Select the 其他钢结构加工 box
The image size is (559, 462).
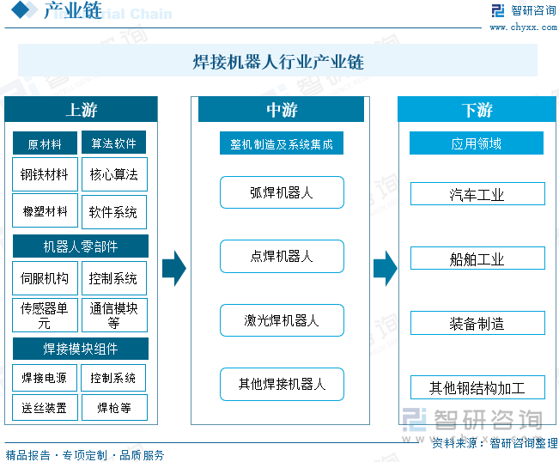tap(477, 387)
